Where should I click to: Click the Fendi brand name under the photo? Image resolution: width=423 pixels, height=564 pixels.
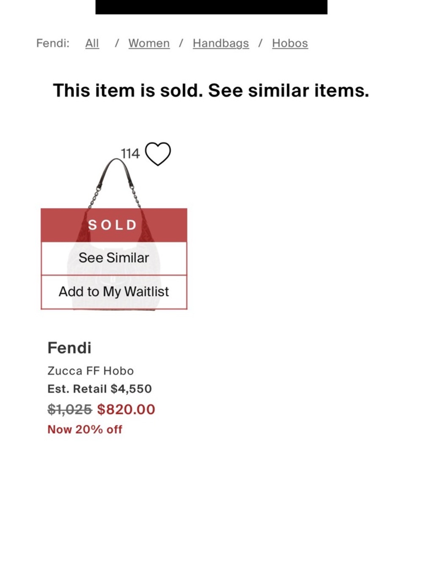(69, 348)
